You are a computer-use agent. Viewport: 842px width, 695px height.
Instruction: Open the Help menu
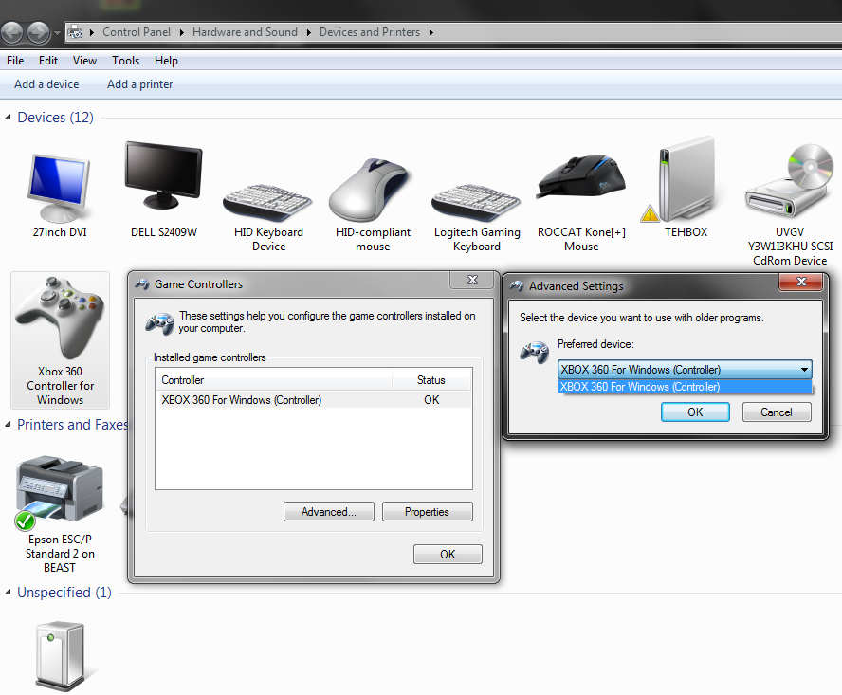coord(166,61)
